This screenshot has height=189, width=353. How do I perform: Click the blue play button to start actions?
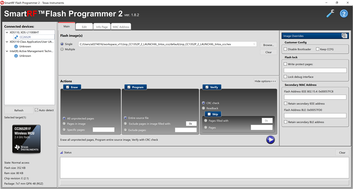coord(270,140)
